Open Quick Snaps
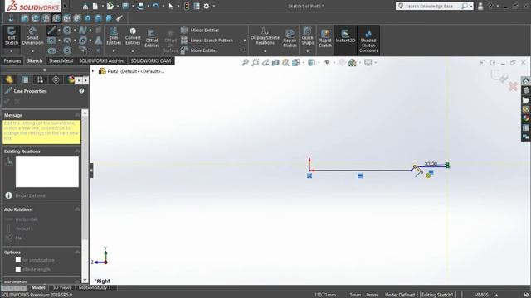Image resolution: width=531 pixels, height=298 pixels. pyautogui.click(x=308, y=36)
